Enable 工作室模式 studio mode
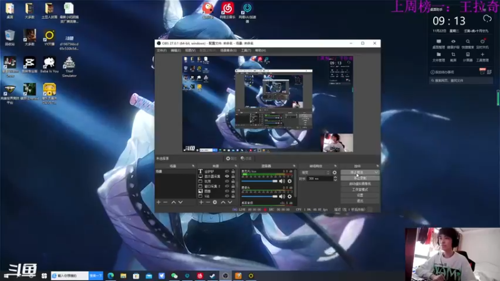Viewport: 500px width, 281px height. [x=360, y=190]
